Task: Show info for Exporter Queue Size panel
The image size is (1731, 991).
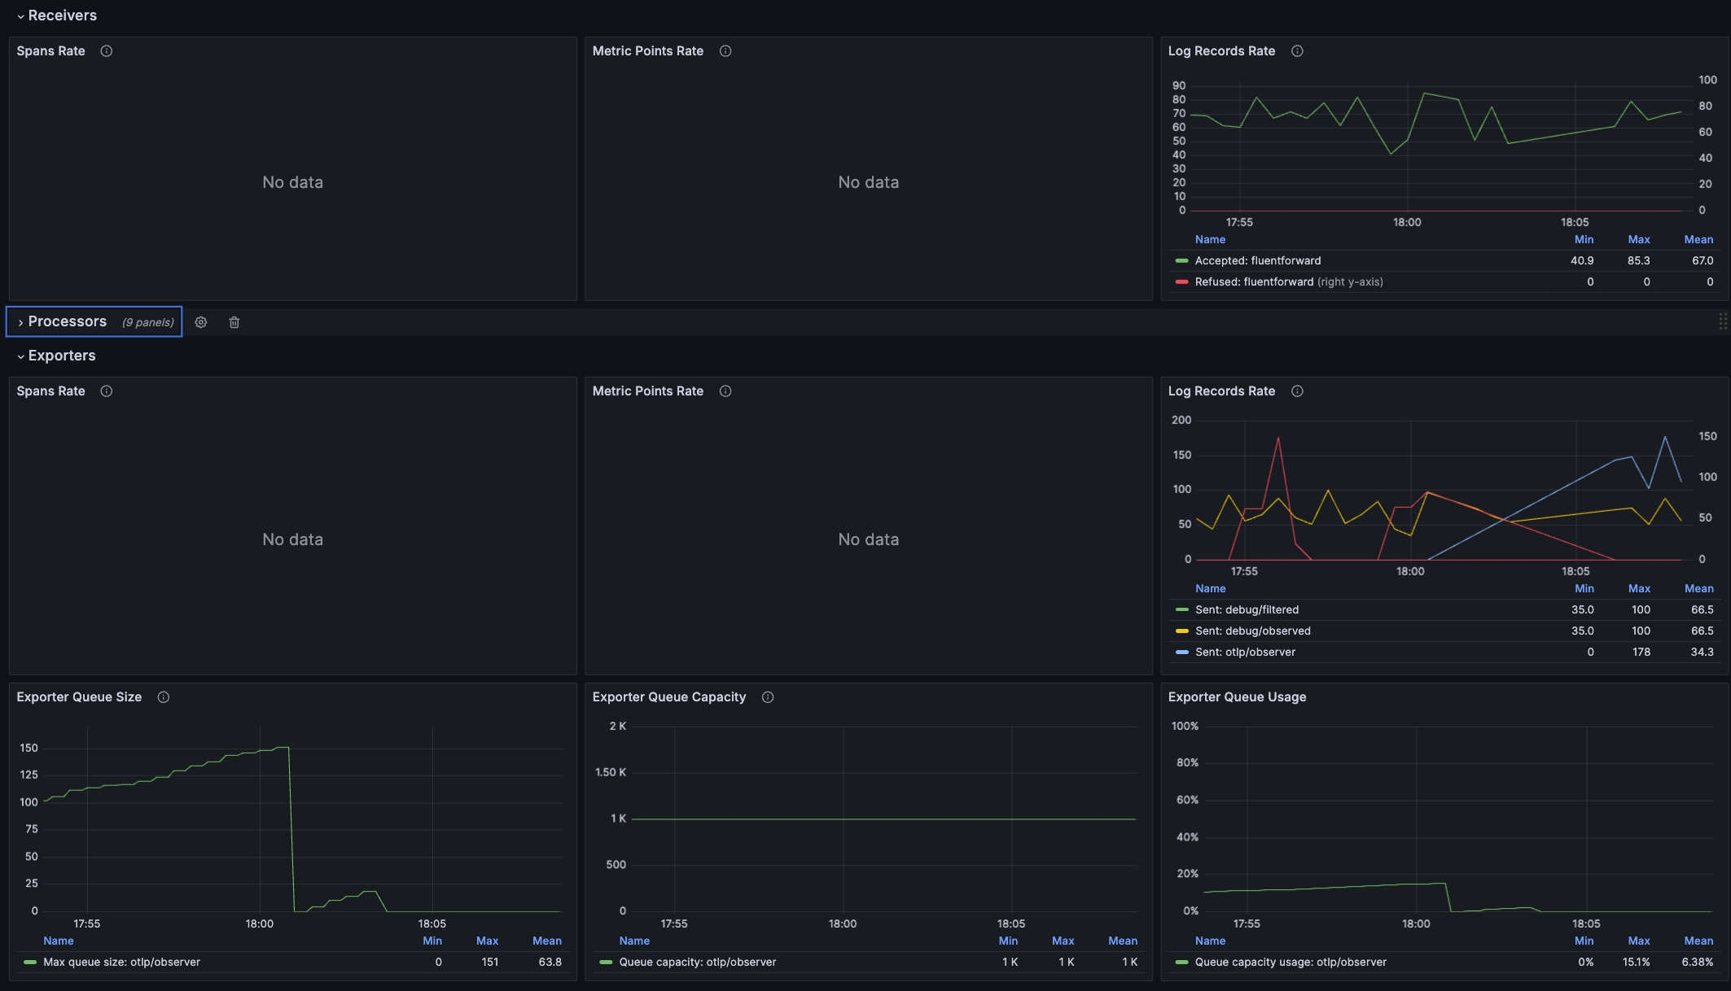Action: point(164,697)
